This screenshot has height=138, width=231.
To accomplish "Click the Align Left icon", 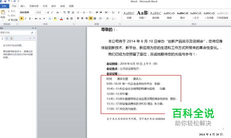I will (78, 18).
